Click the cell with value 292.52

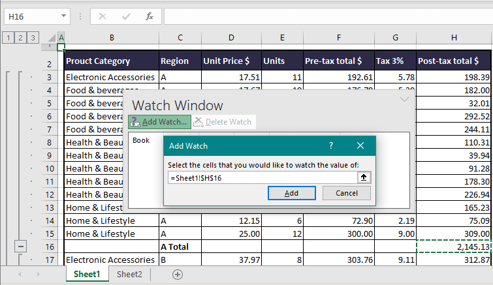point(454,117)
